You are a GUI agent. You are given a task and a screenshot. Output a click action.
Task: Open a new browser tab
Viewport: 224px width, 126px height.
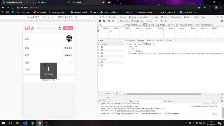(x=109, y=2)
